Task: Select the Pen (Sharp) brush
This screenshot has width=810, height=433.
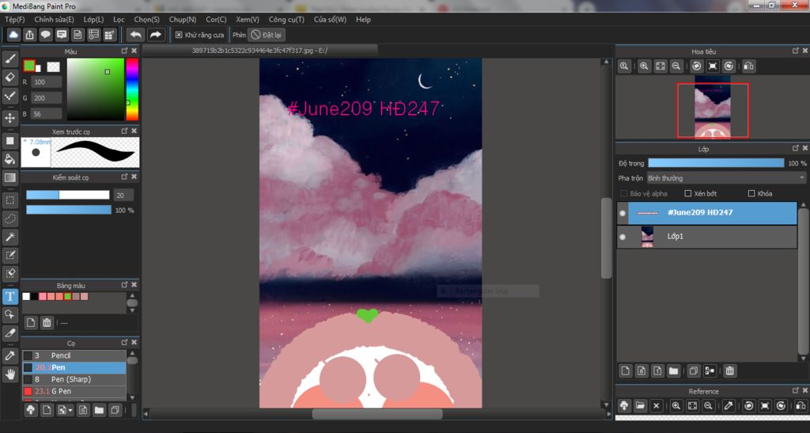Action: (74, 379)
